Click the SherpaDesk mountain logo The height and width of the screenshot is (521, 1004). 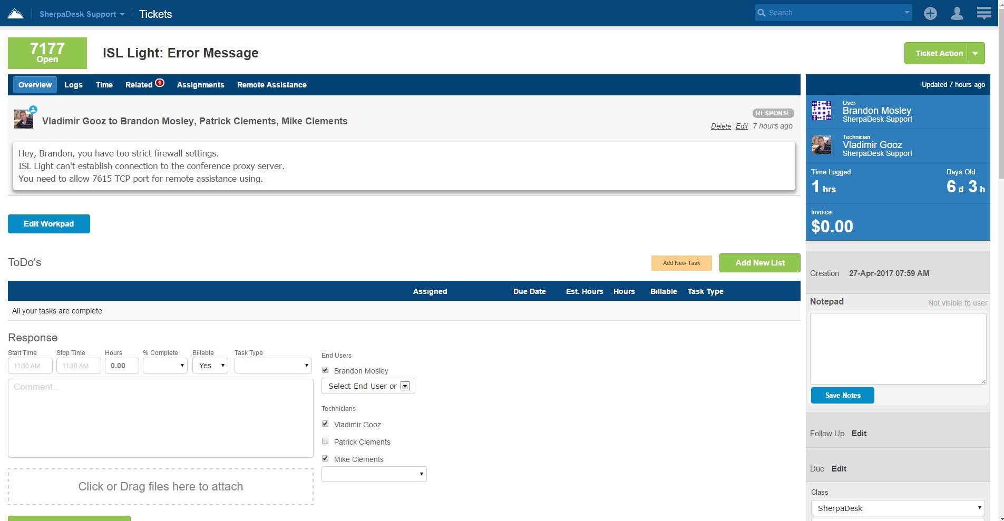pos(15,13)
